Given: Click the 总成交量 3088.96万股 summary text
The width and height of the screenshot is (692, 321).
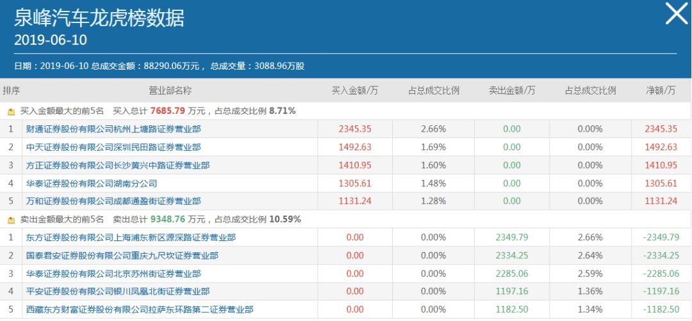Looking at the screenshot, I should 258,67.
